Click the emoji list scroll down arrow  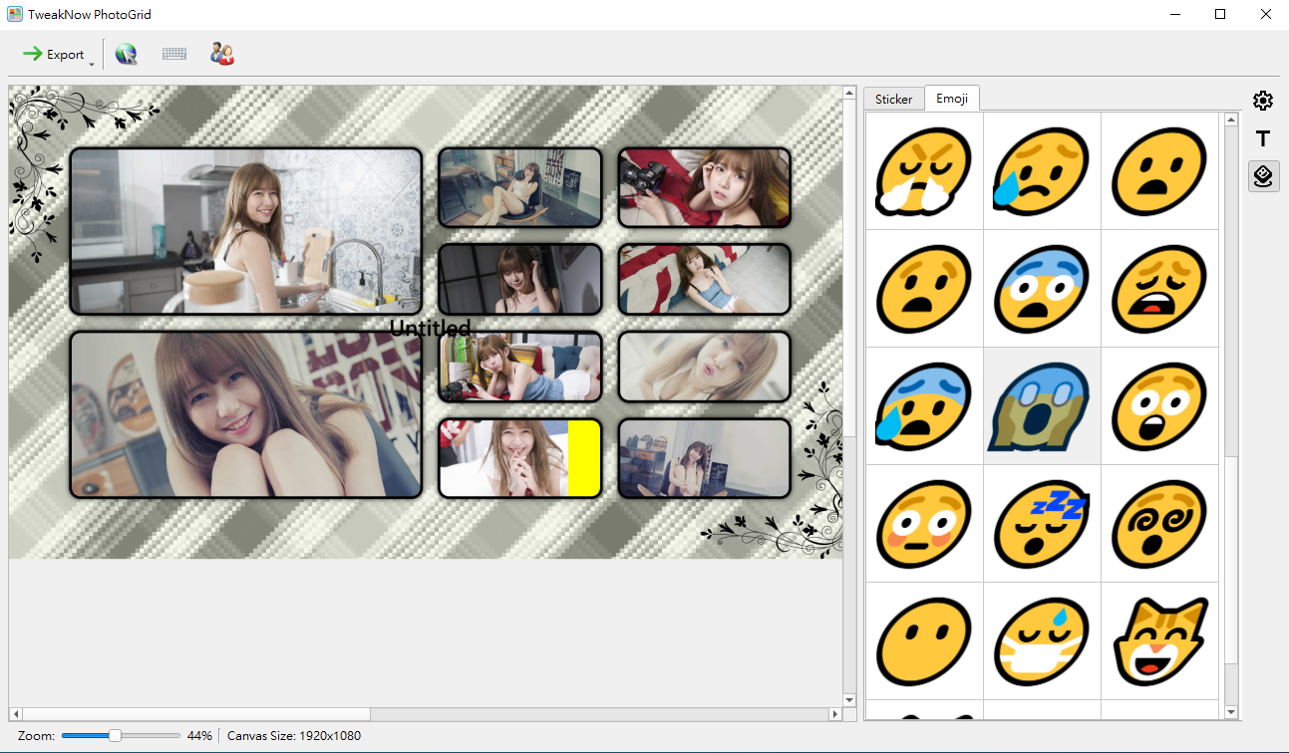coord(1231,712)
